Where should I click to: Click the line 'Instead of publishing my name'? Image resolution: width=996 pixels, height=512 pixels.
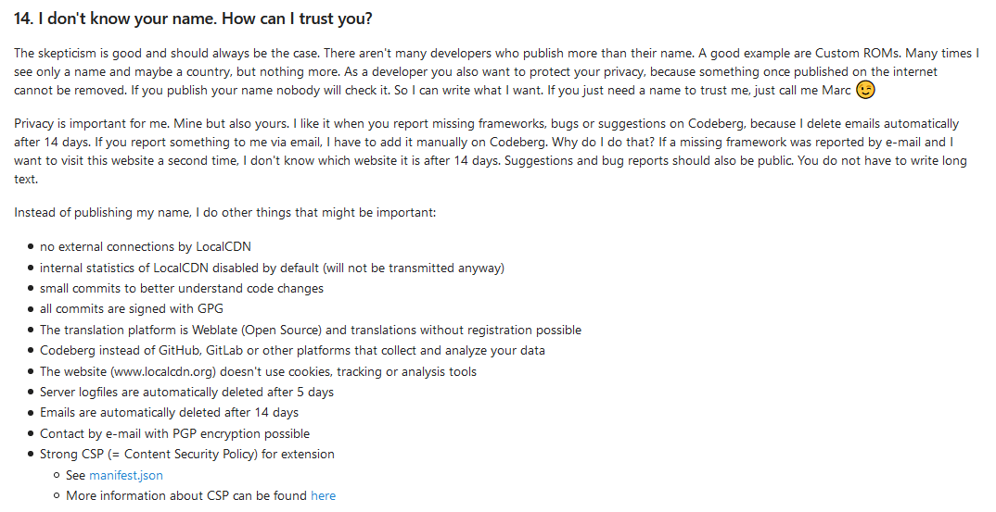224,213
